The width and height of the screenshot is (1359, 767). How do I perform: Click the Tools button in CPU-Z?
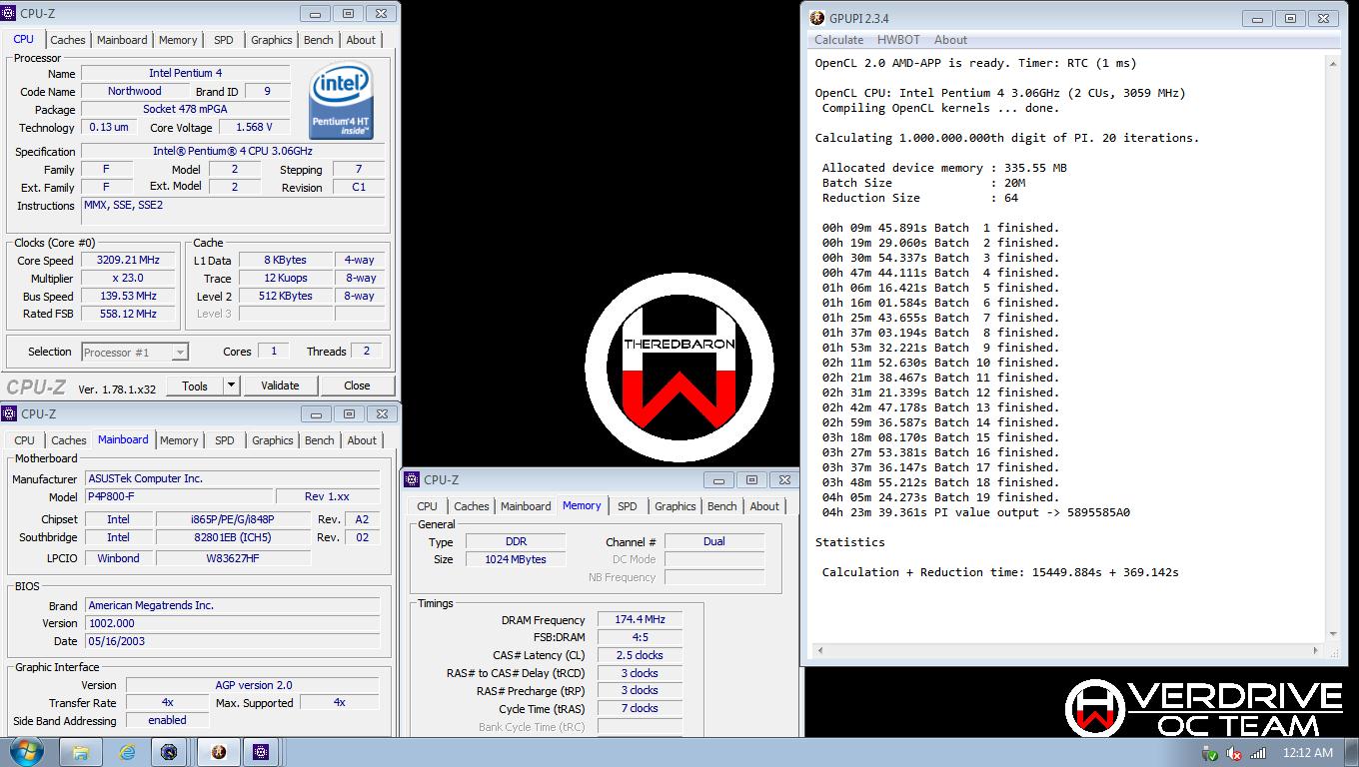tap(195, 385)
